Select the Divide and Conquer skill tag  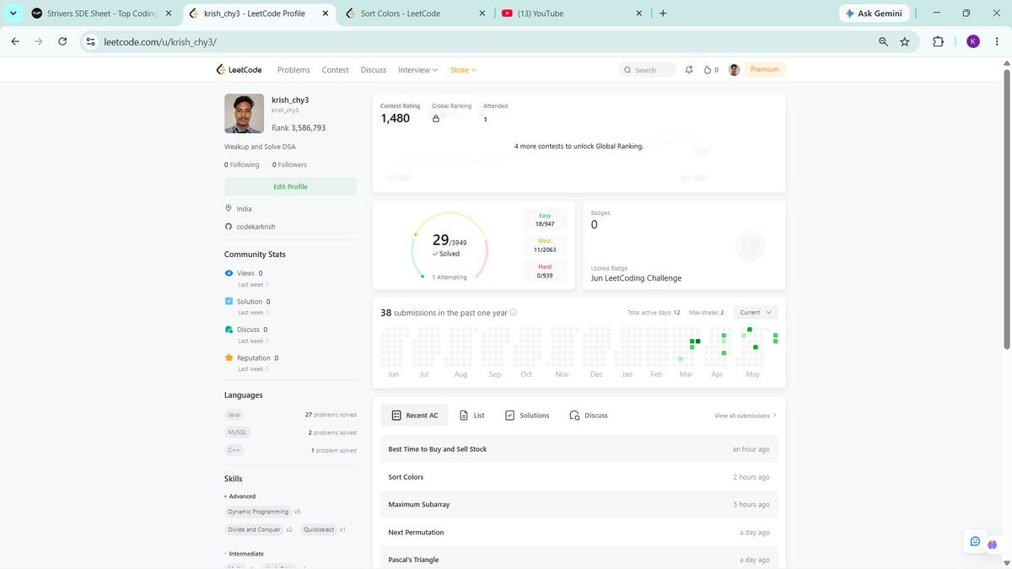point(254,529)
